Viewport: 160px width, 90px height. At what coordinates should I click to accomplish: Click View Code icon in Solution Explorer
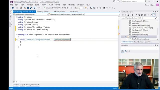click(148, 15)
